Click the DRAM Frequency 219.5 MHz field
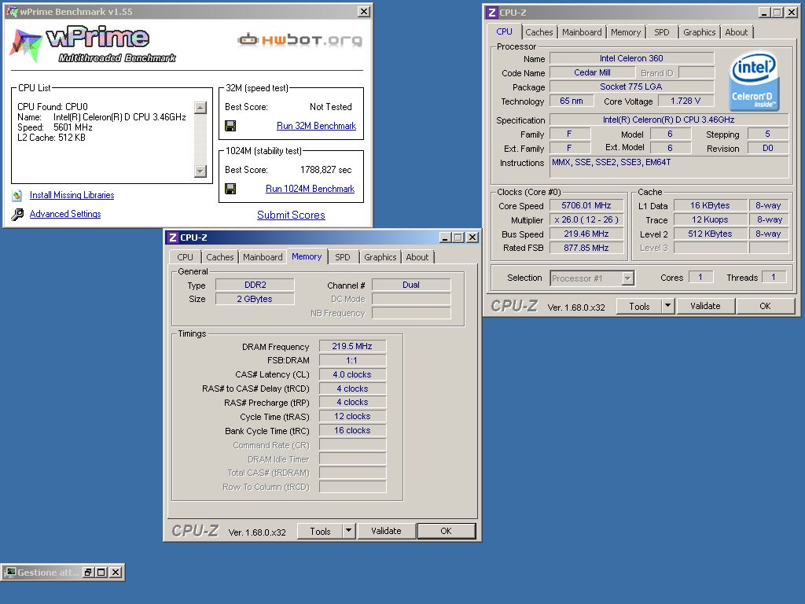This screenshot has width=805, height=604. click(x=352, y=346)
